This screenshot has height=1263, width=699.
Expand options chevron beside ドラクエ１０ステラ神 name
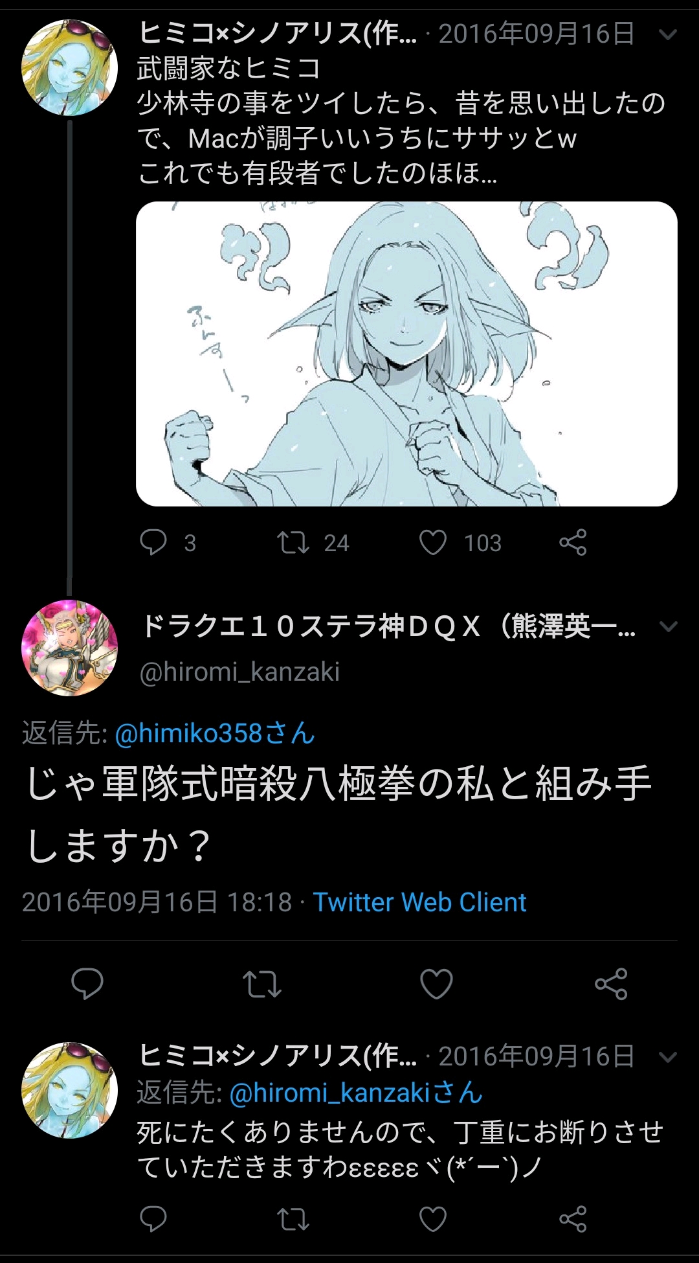tap(667, 626)
